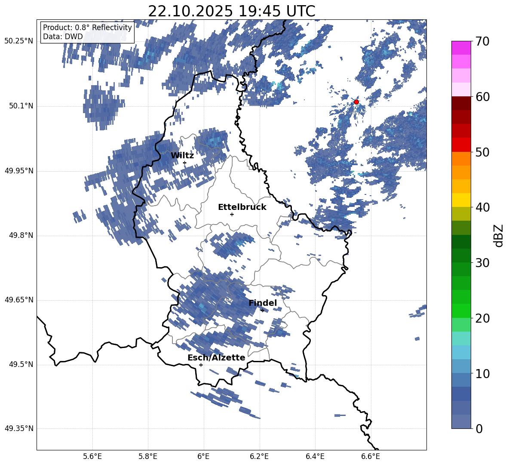This screenshot has height=465, width=509.
Task: Click the dark red colorbar segment below 60
Action: 461,103
